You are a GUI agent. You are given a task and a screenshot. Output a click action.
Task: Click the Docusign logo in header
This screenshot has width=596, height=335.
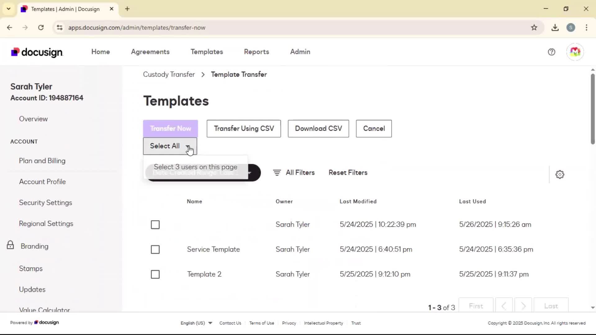tap(37, 52)
